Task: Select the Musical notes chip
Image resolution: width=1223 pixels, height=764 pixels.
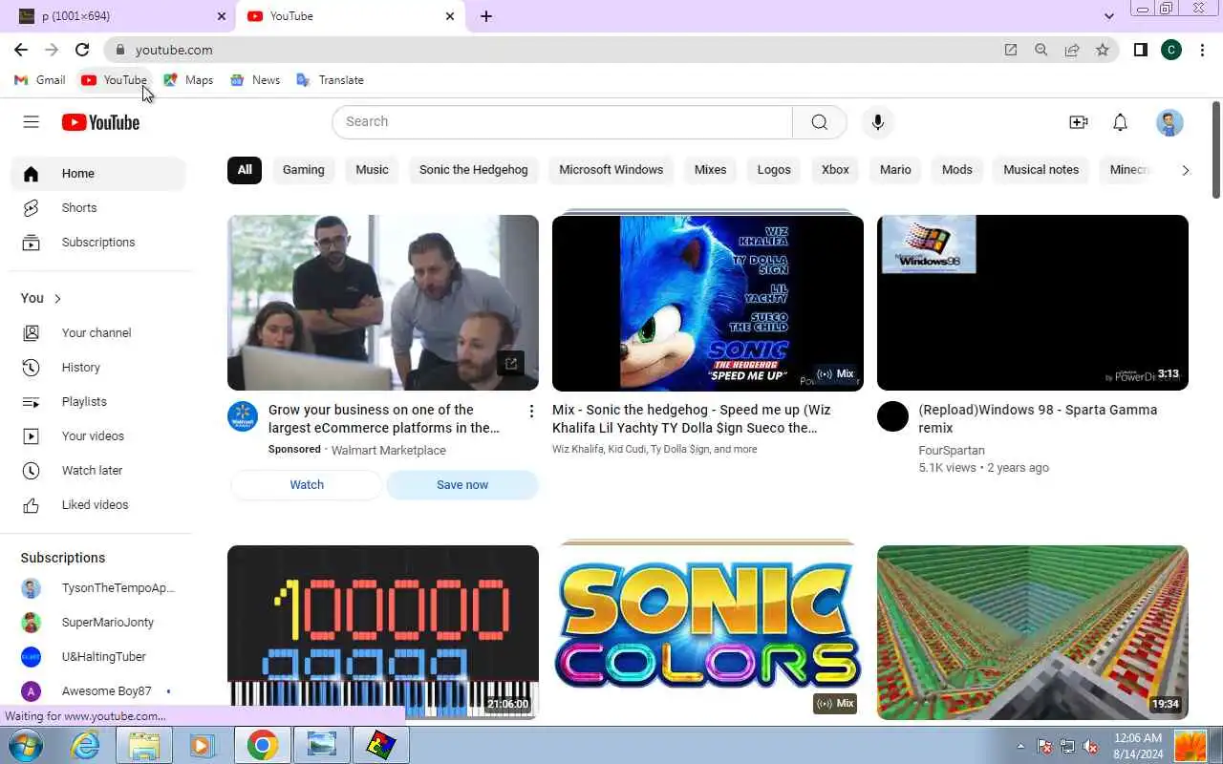Action: 1041,170
